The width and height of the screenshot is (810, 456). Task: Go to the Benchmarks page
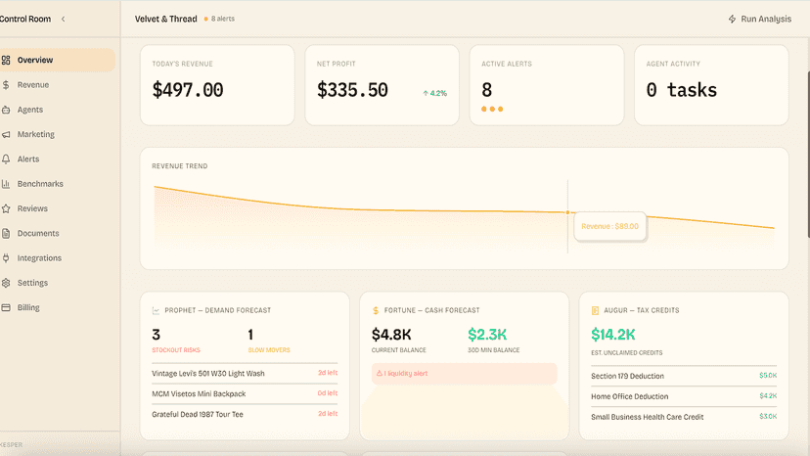pyautogui.click(x=58, y=184)
